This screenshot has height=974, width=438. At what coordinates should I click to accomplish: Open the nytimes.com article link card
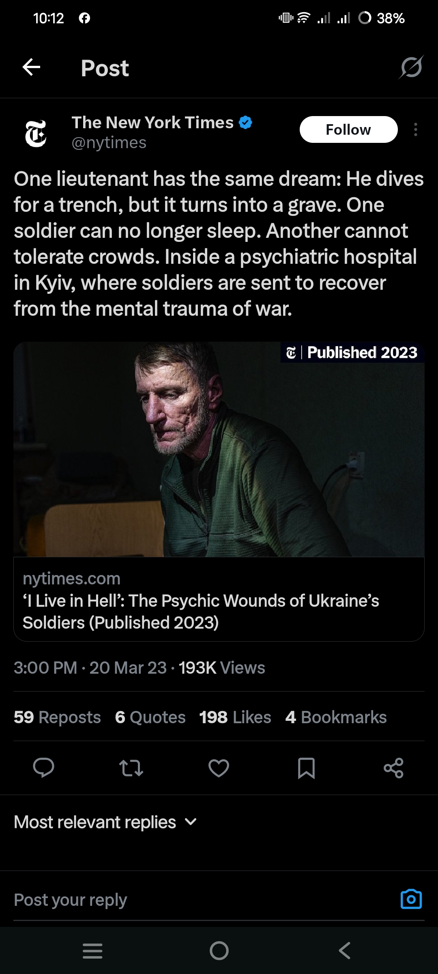pos(219,599)
